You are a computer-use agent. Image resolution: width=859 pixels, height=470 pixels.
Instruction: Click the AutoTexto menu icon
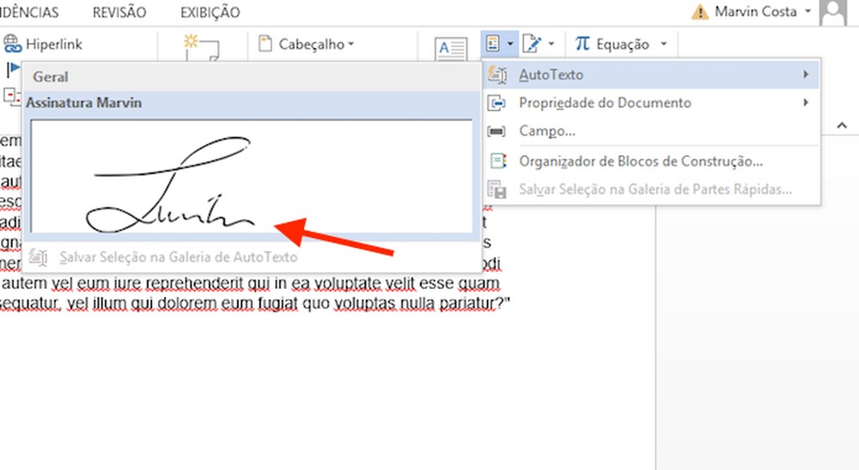click(x=497, y=75)
